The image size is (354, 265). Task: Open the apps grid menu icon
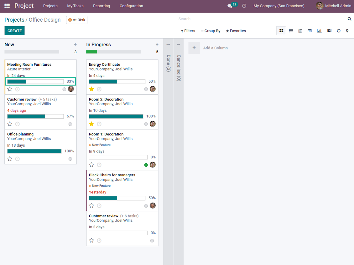point(7,6)
